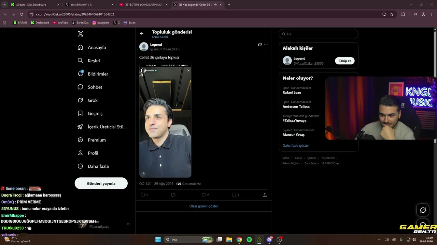
Task: Open Bildirimler bell icon
Action: (80, 73)
